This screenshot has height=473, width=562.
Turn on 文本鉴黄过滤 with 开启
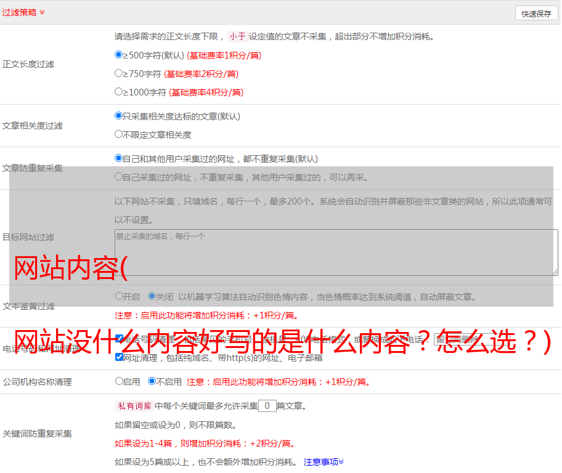[x=119, y=296]
